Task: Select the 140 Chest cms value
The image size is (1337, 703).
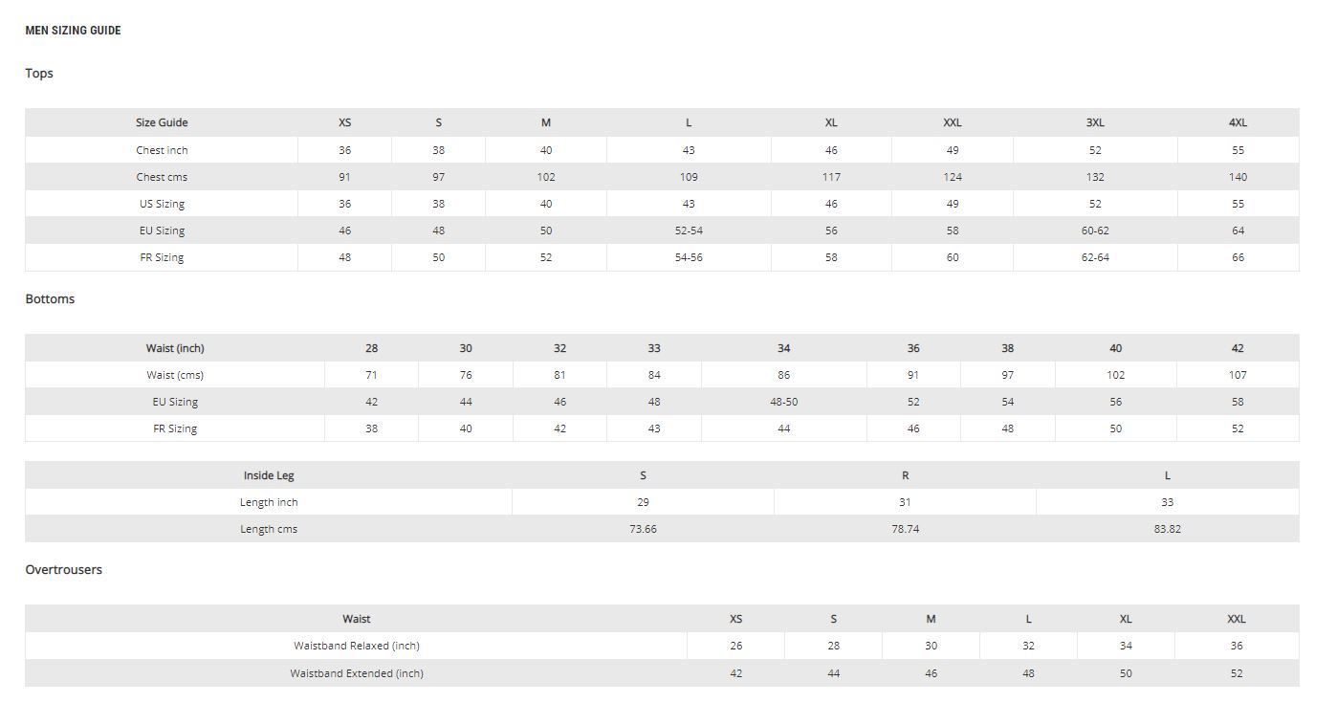Action: 1238,177
